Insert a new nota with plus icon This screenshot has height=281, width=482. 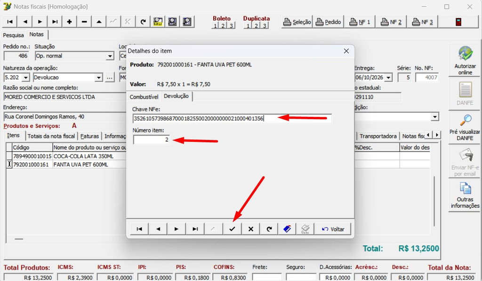[x=69, y=22]
